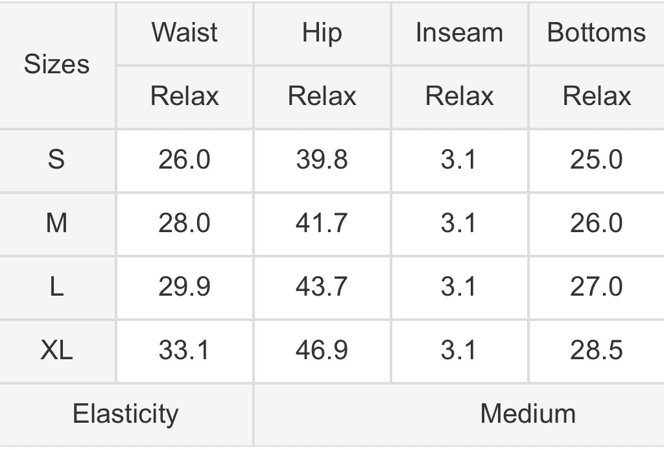This screenshot has height=450, width=664.
Task: Click the Sizes header cell
Action: point(56,64)
